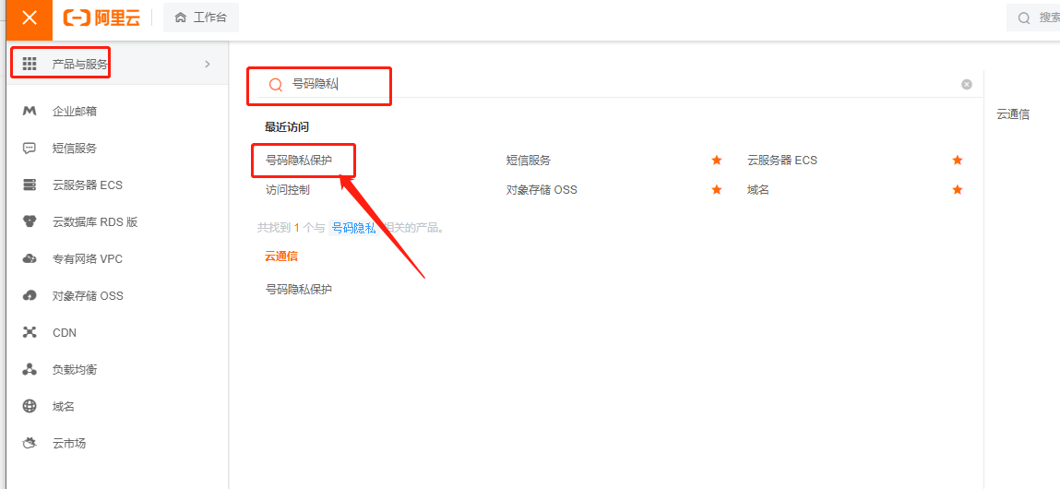Open CDN in the sidebar
1060x489 pixels.
65,333
